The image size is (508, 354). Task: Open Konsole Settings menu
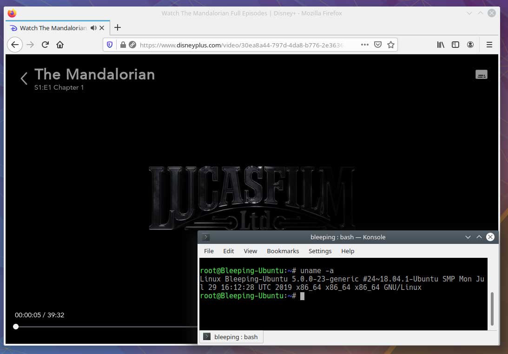coord(320,251)
